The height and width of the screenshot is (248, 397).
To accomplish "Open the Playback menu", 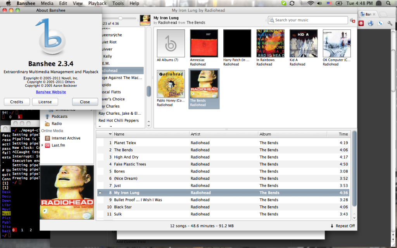I will (x=97, y=3).
